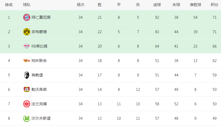Select the 法兰克福 team name
The height and width of the screenshot is (126, 221).
click(39, 104)
